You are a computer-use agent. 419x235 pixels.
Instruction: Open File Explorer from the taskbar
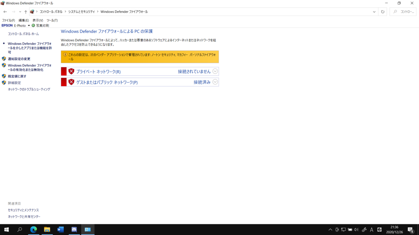click(47, 230)
